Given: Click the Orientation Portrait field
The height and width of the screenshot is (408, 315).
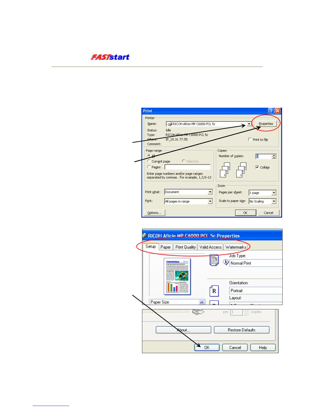Looking at the screenshot, I should click(256, 291).
